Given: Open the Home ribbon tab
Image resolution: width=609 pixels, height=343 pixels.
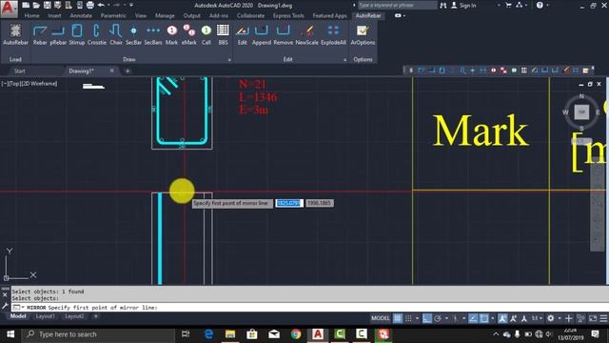Looking at the screenshot, I should [x=31, y=15].
